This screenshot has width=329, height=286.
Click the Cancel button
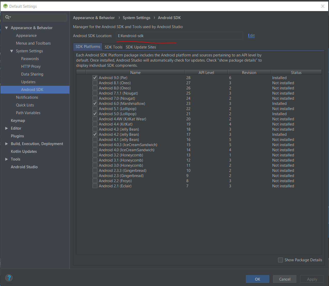tap(285, 279)
